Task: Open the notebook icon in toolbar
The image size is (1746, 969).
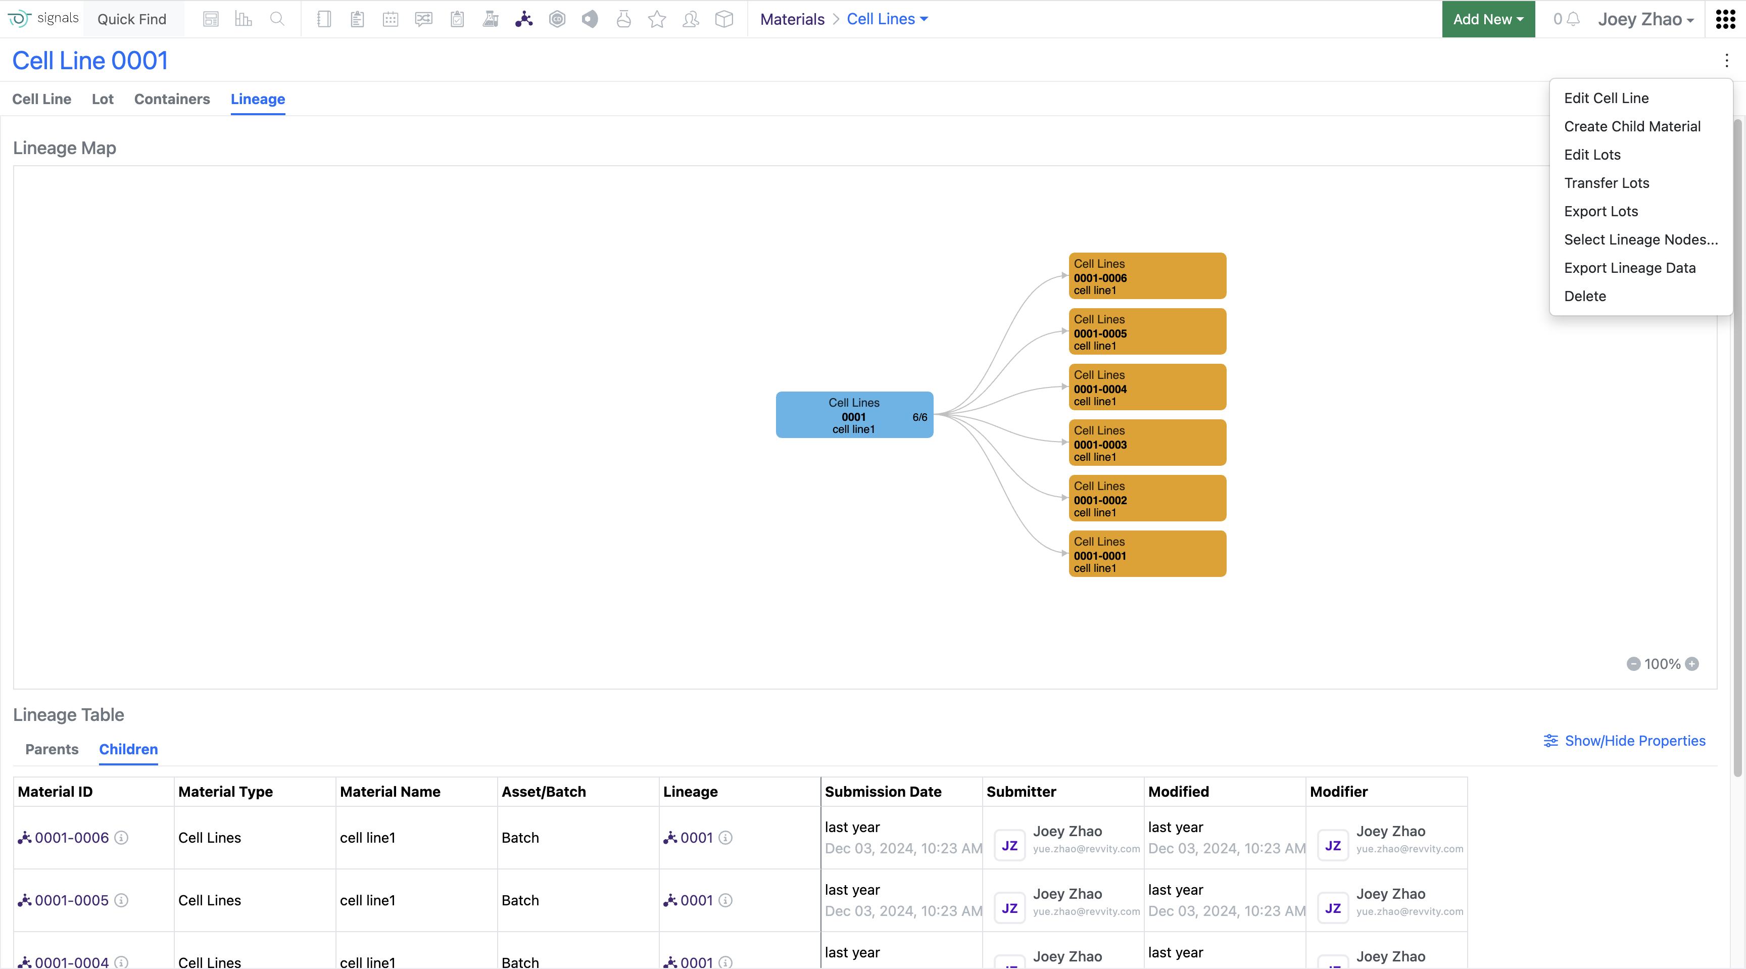Action: click(x=324, y=19)
